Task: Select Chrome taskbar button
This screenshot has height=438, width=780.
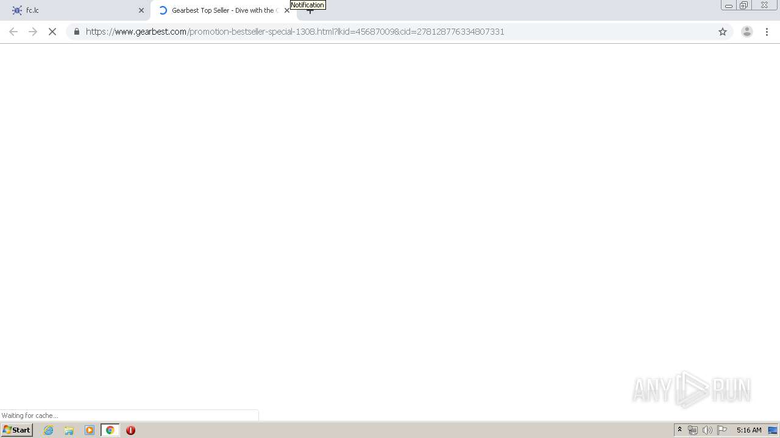Action: [x=110, y=430]
